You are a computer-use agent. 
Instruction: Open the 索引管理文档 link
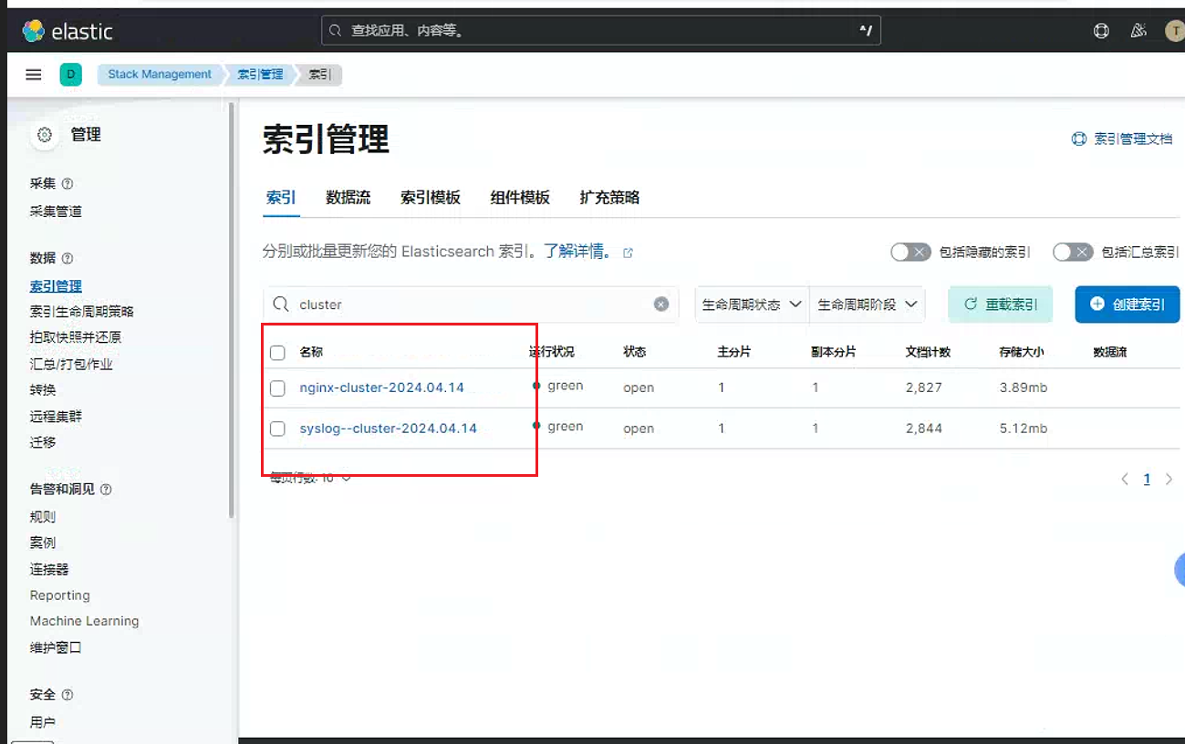[x=1122, y=139]
